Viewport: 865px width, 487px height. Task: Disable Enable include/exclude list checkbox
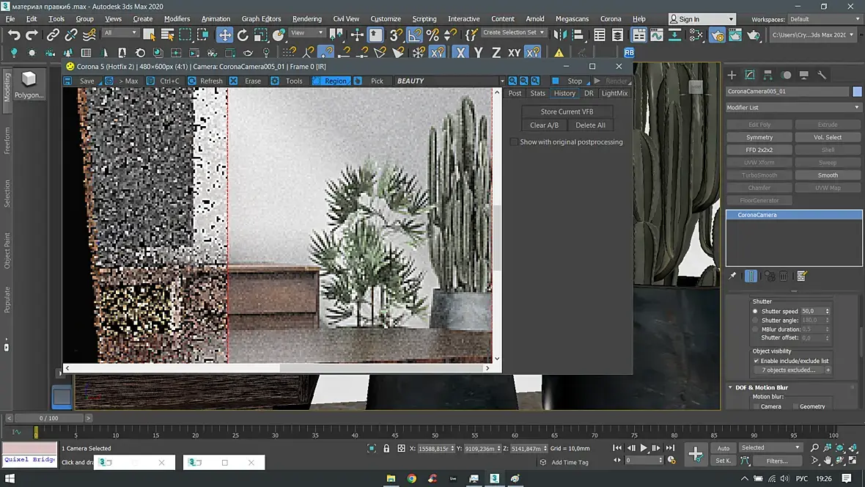pos(757,361)
